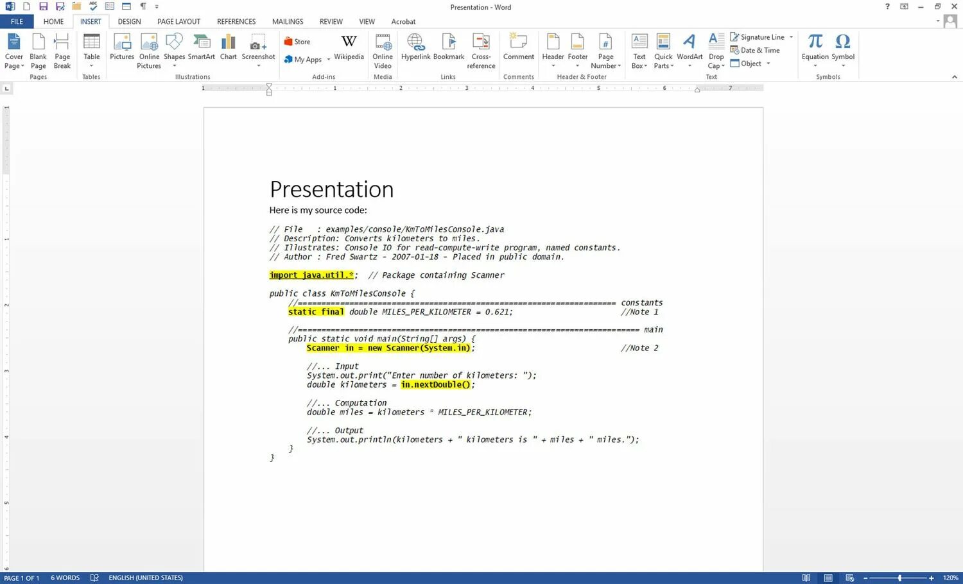Expand the My Apps dropdown arrow
The width and height of the screenshot is (963, 584).
point(329,60)
